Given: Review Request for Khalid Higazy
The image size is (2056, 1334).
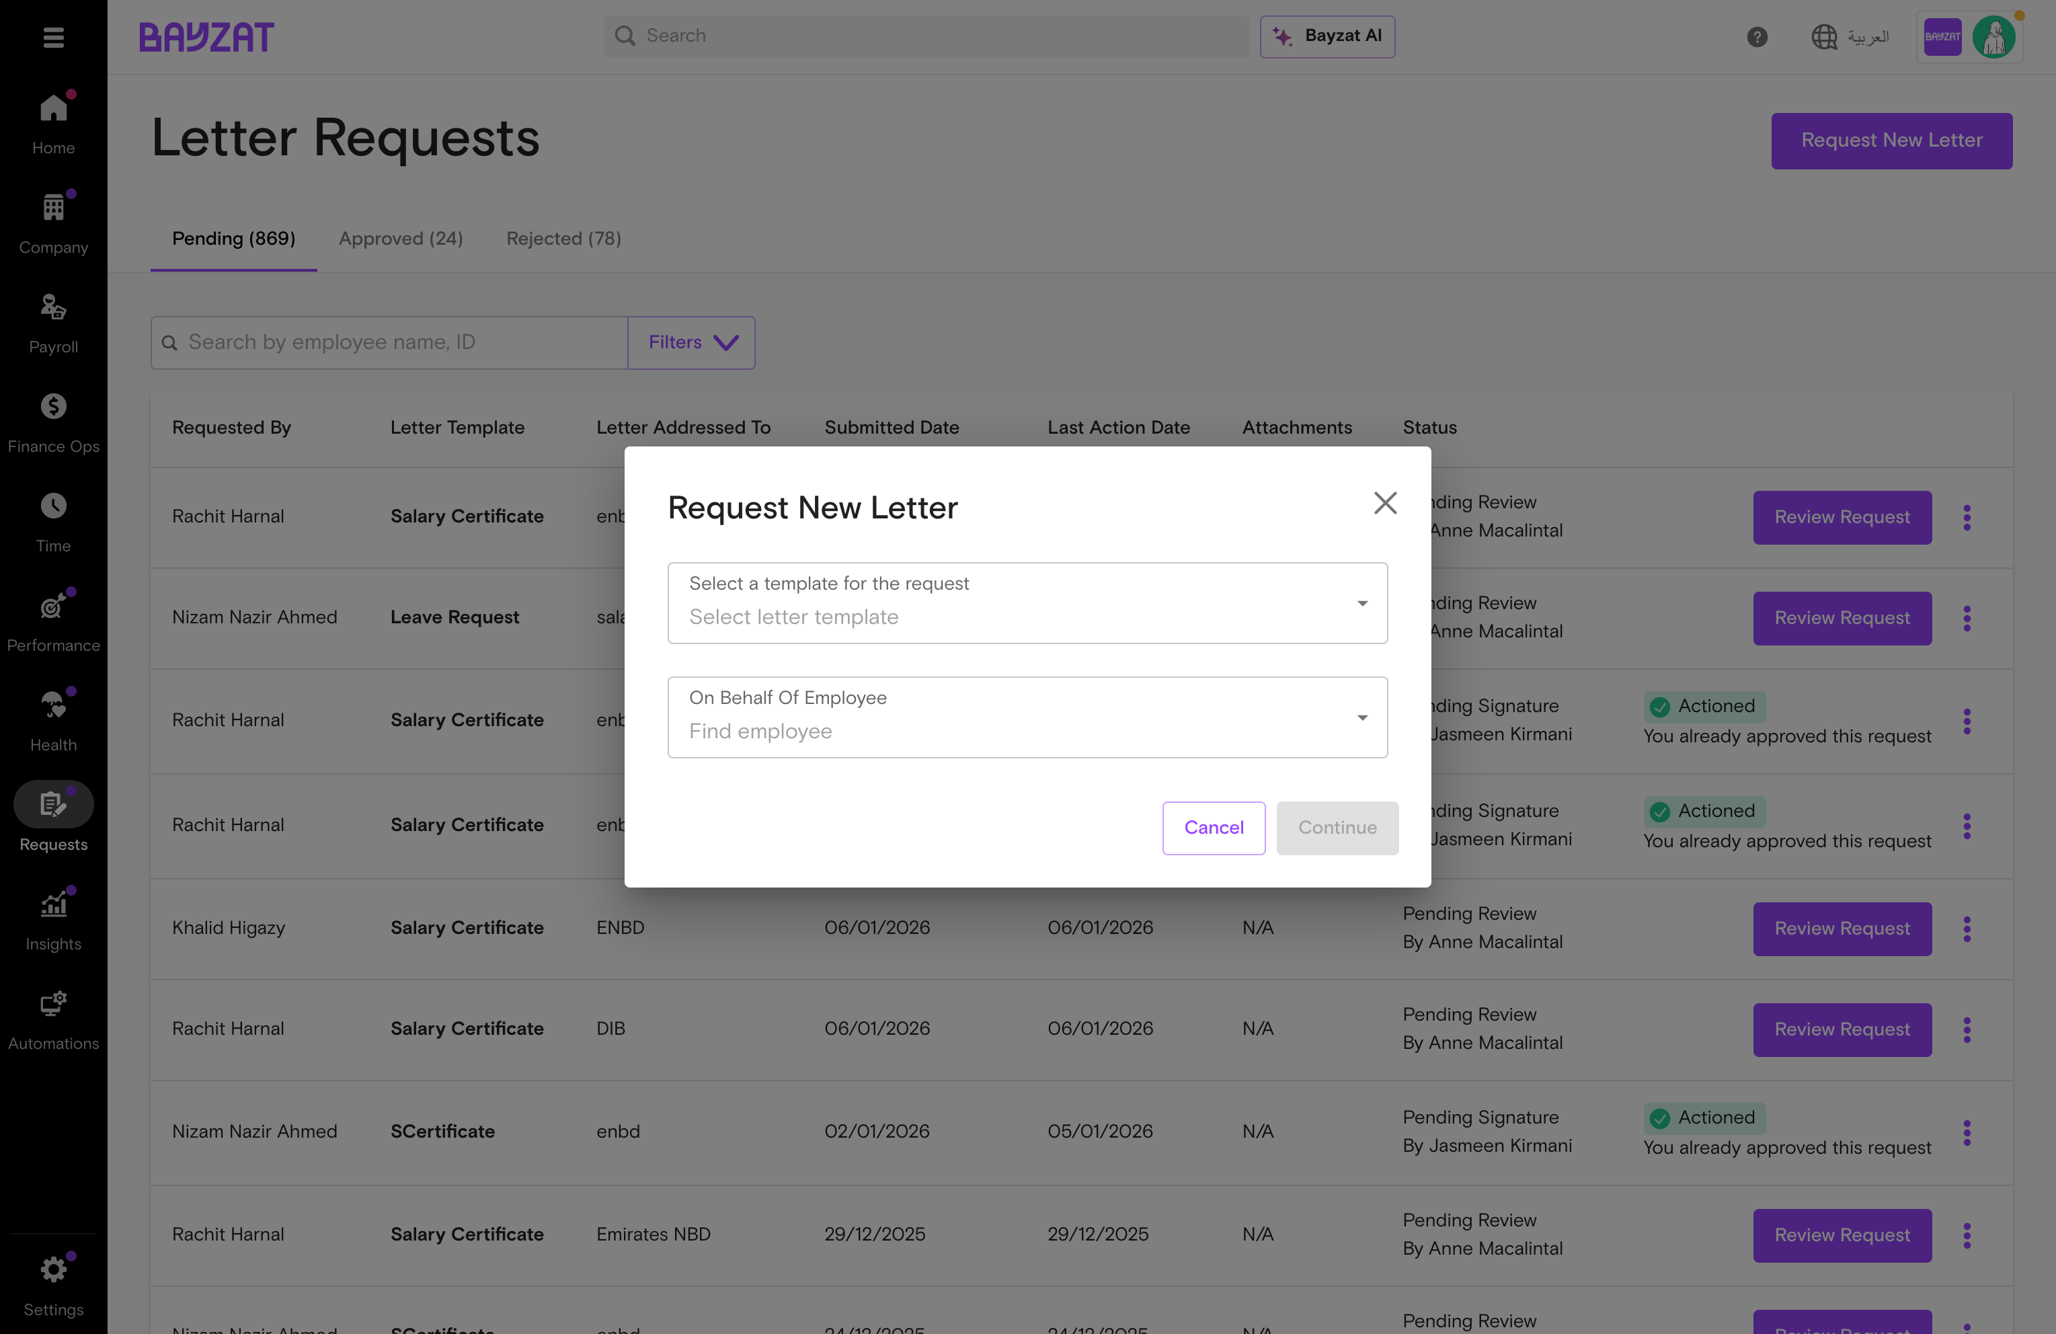Looking at the screenshot, I should click(1842, 929).
